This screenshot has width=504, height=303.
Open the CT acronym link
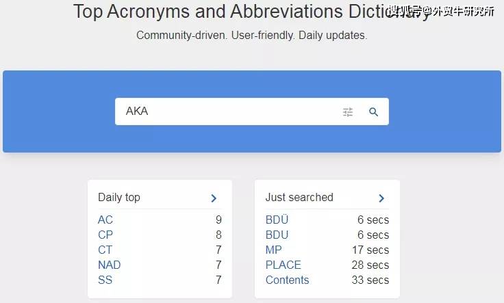point(105,250)
